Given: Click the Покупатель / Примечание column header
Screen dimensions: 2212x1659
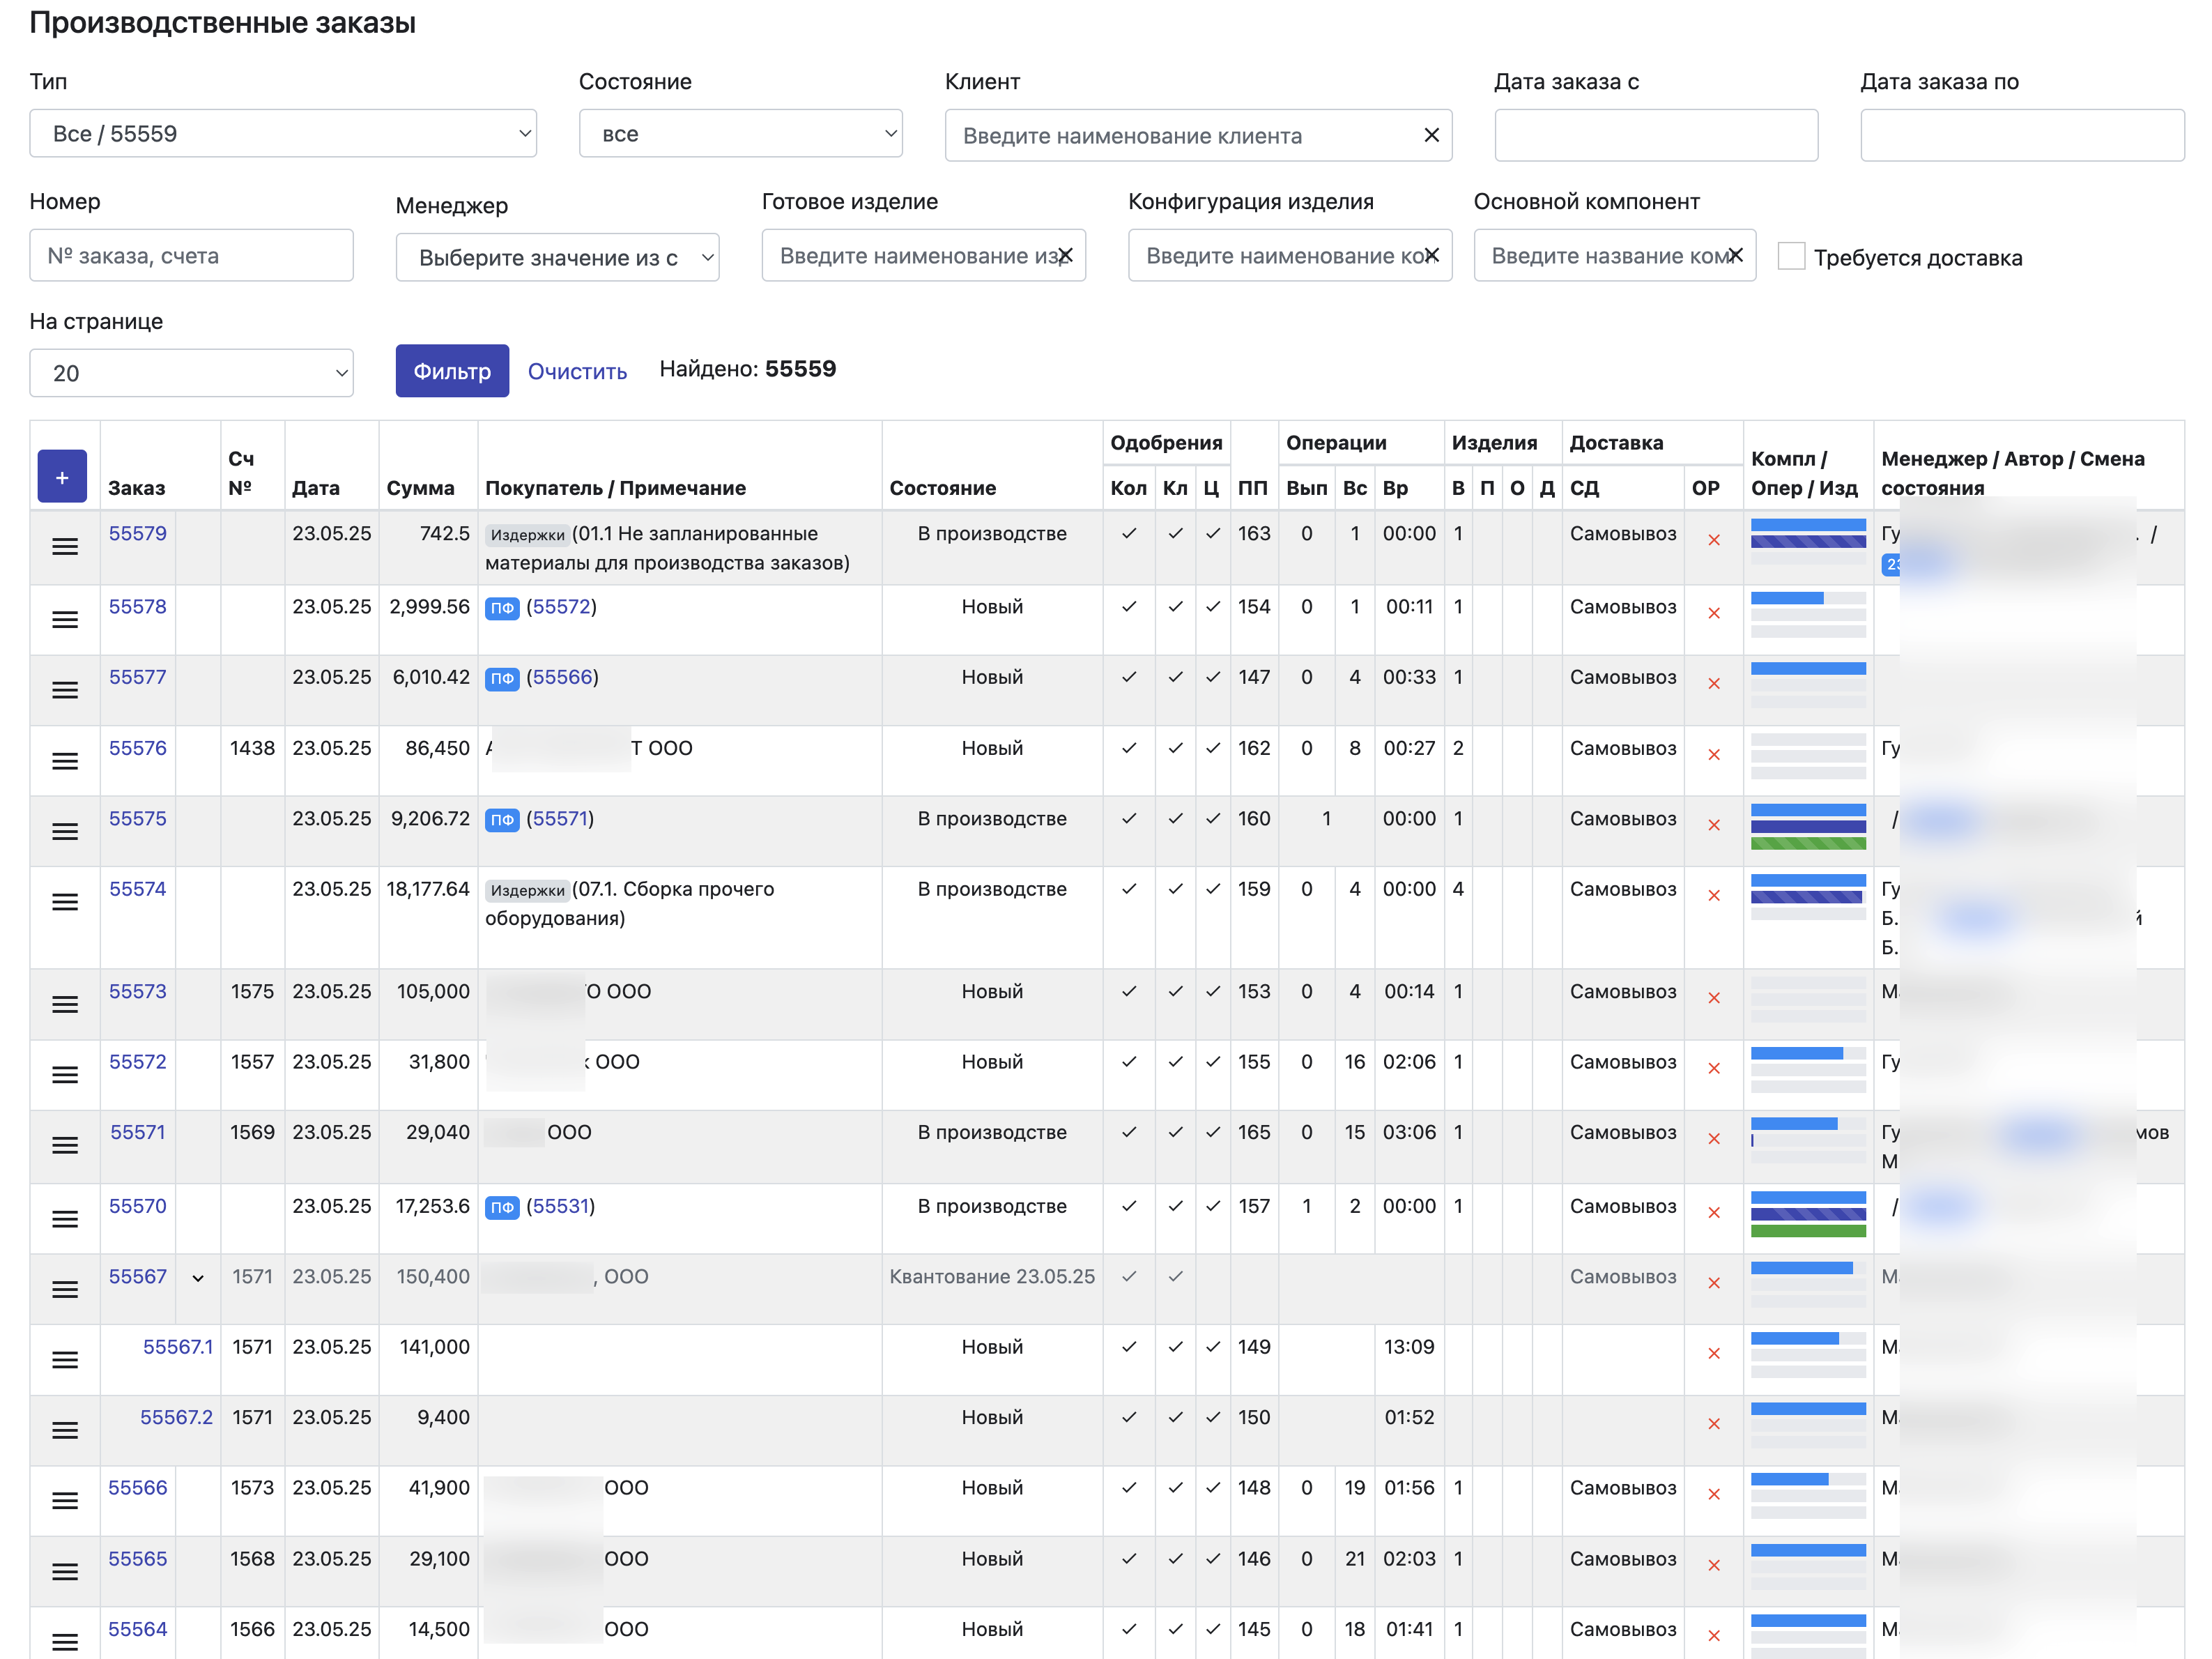Looking at the screenshot, I should coord(616,488).
